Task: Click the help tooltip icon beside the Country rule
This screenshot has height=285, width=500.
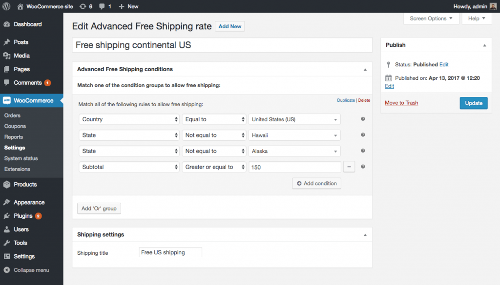Action: point(362,119)
